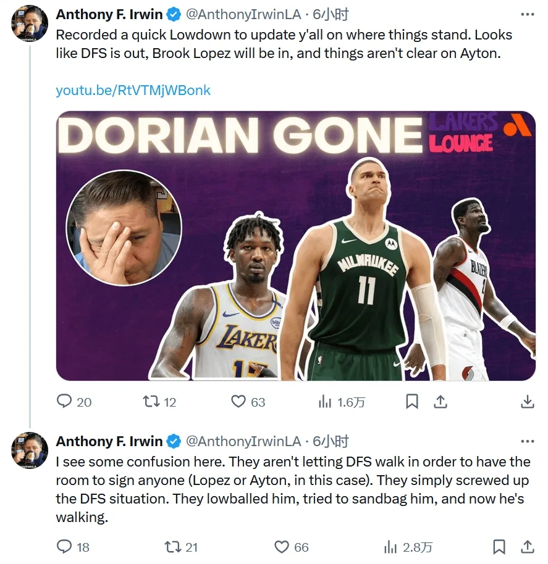
Task: View analytics showing 1.6万 views
Action: 342,402
